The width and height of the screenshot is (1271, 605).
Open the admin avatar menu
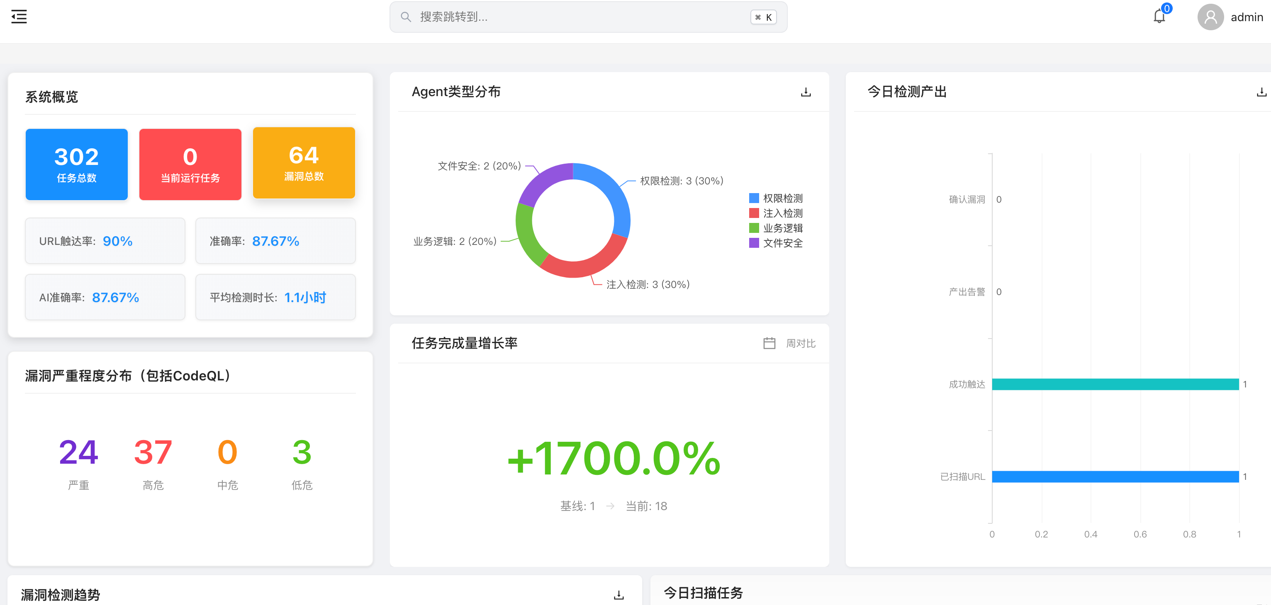coord(1210,17)
